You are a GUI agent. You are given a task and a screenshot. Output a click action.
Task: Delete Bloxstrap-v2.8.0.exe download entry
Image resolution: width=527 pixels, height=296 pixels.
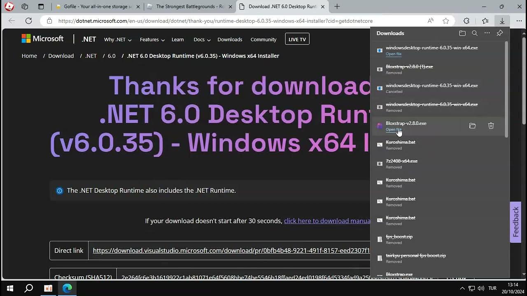click(x=491, y=126)
